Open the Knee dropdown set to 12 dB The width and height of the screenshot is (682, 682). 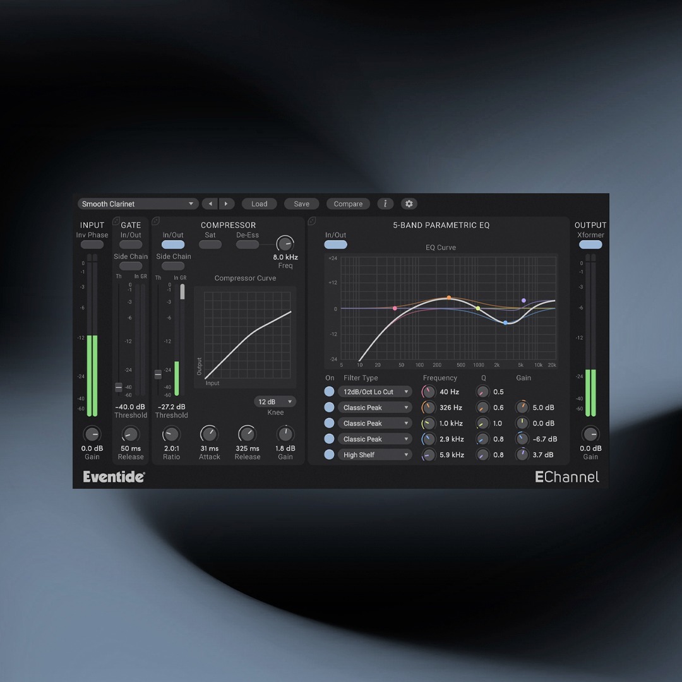click(275, 401)
